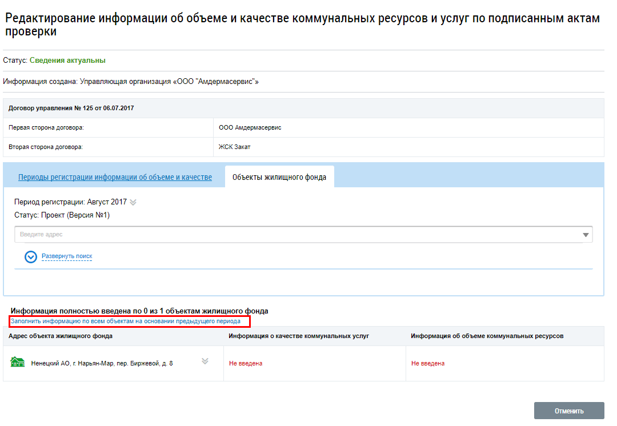Click the ЖСК Закат cell value

[235, 147]
